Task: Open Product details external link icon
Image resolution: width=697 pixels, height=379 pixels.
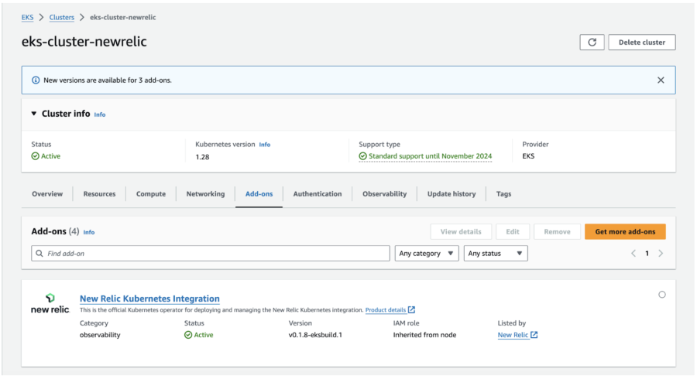Action: pos(411,310)
